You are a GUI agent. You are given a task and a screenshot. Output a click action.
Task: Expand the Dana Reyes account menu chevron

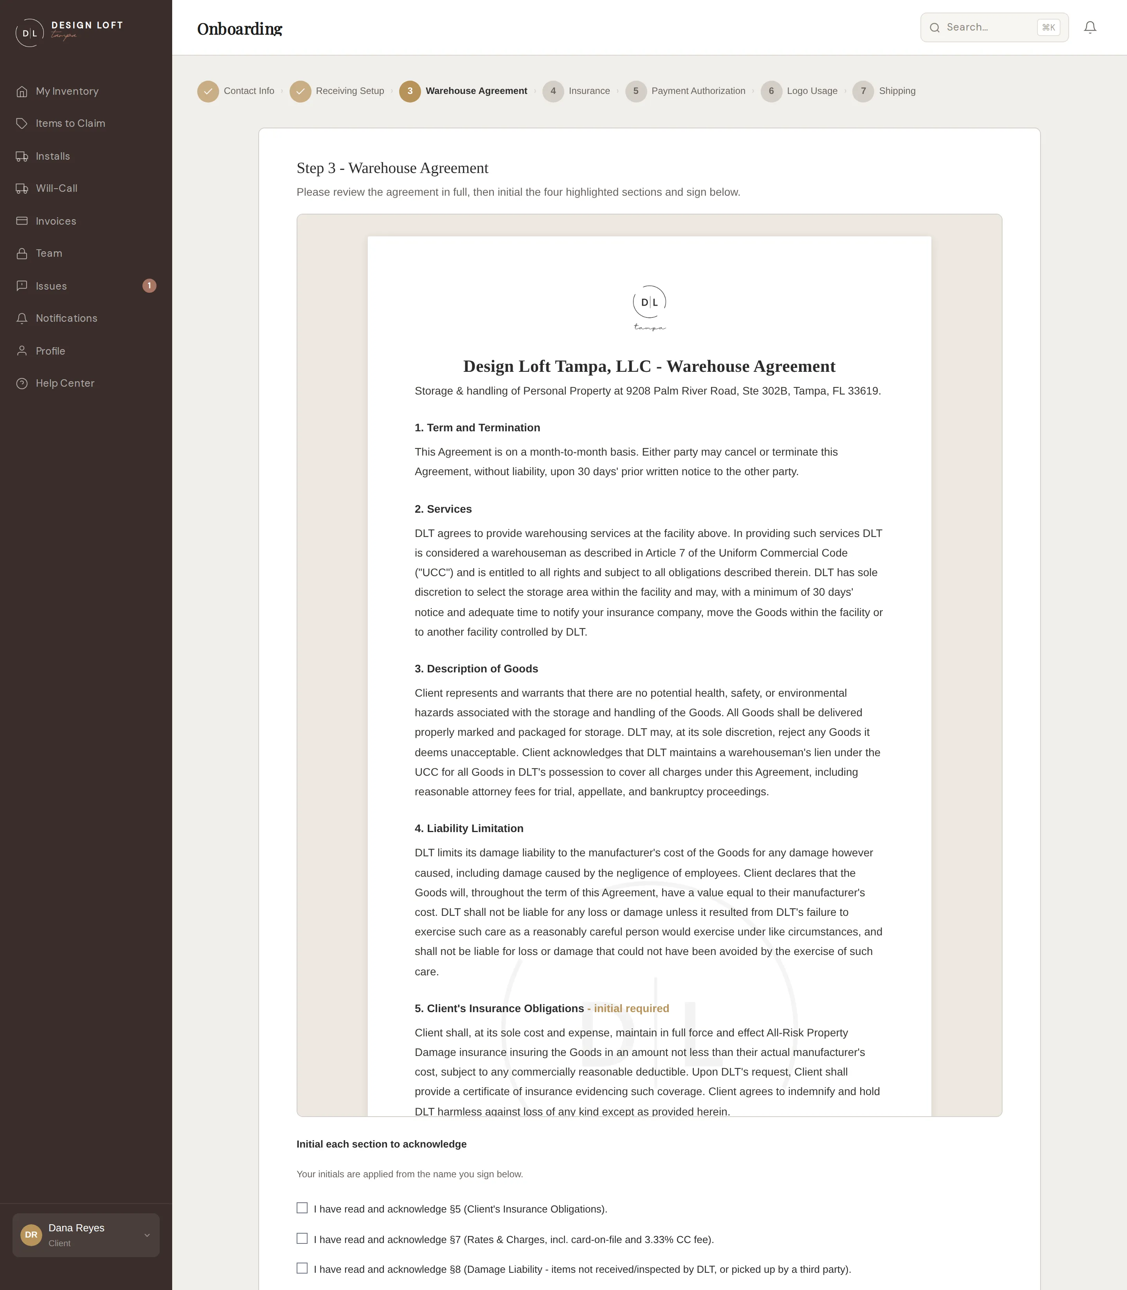147,1235
